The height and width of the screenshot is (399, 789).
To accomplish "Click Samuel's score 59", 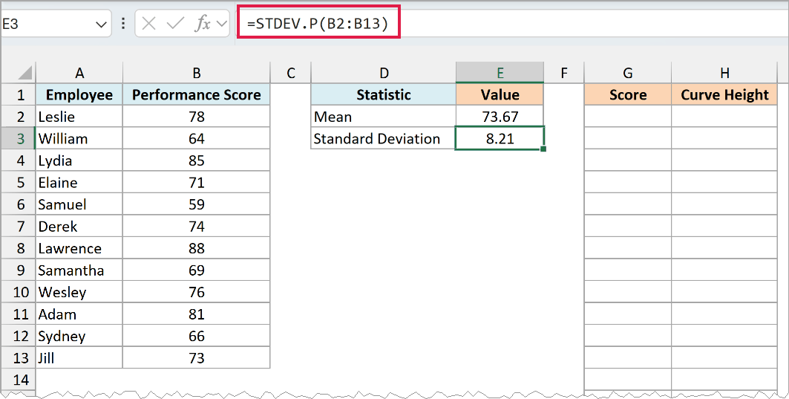I will tap(196, 204).
